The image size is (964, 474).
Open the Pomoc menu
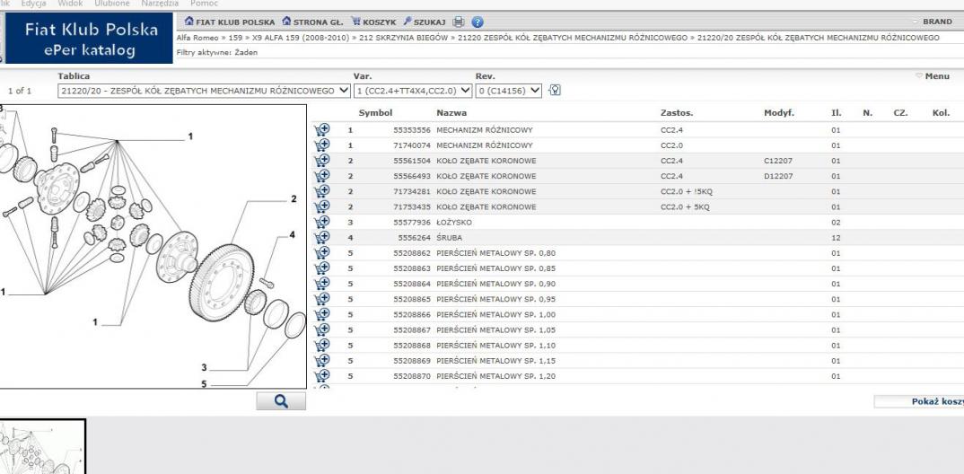click(204, 4)
